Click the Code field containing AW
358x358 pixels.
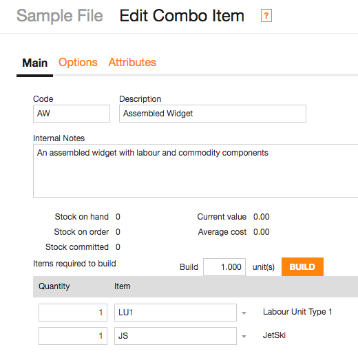coord(72,114)
